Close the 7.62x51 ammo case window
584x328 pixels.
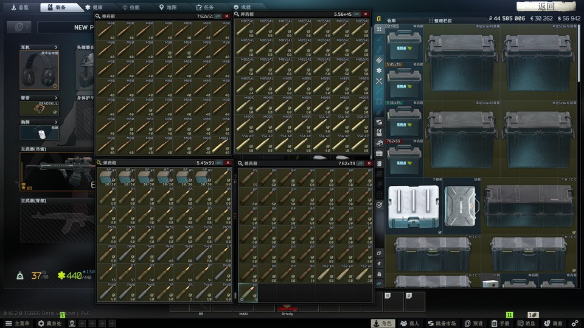227,16
